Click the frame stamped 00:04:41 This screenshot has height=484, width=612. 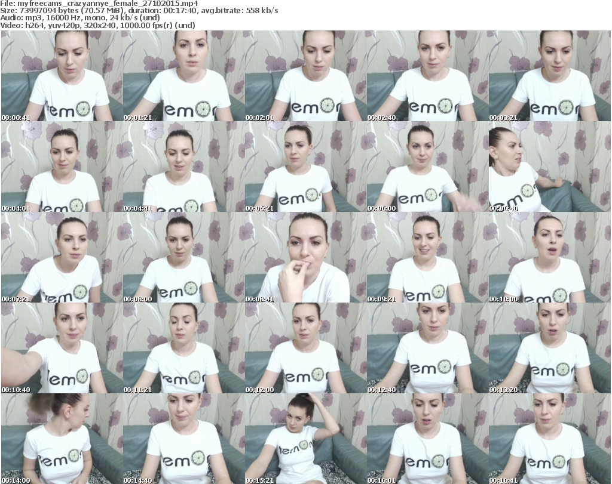pyautogui.click(x=184, y=167)
